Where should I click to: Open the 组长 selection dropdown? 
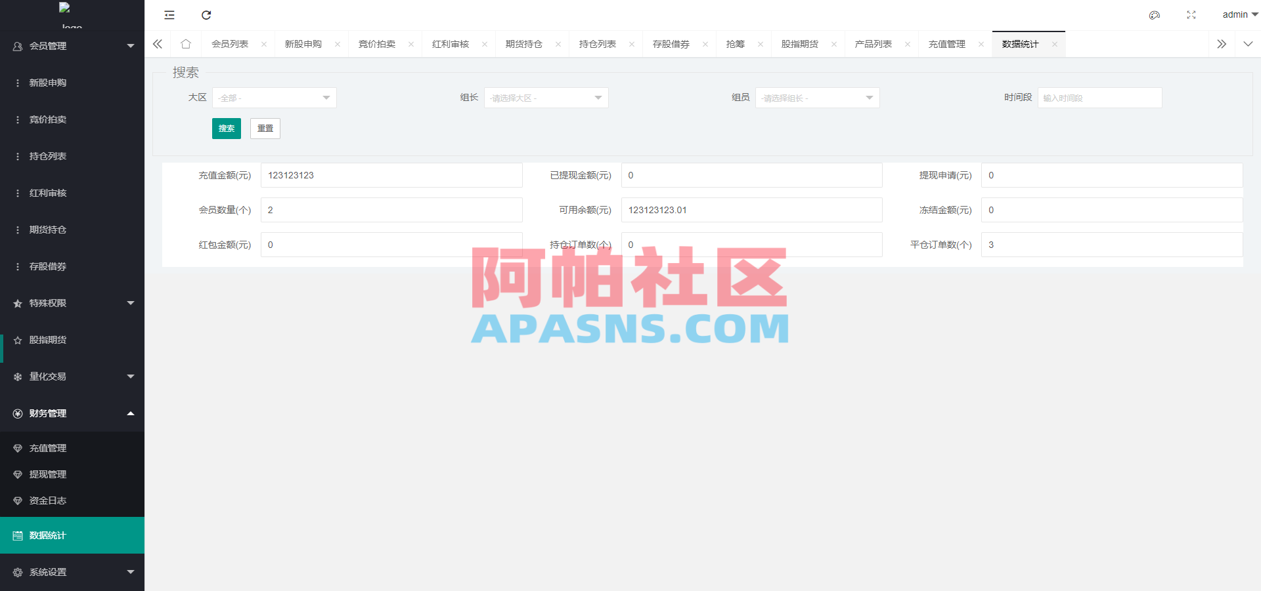545,97
